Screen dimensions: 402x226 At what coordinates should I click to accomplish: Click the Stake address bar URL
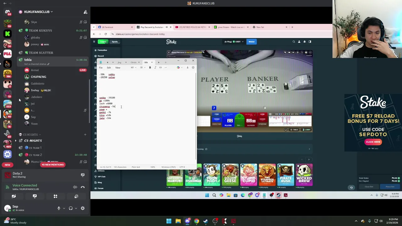click(x=140, y=34)
